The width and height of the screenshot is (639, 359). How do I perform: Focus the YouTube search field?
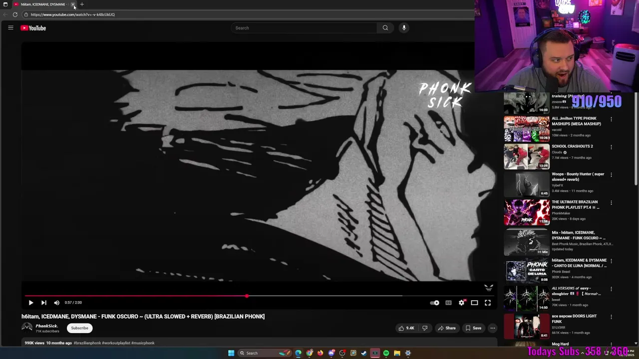coord(304,28)
